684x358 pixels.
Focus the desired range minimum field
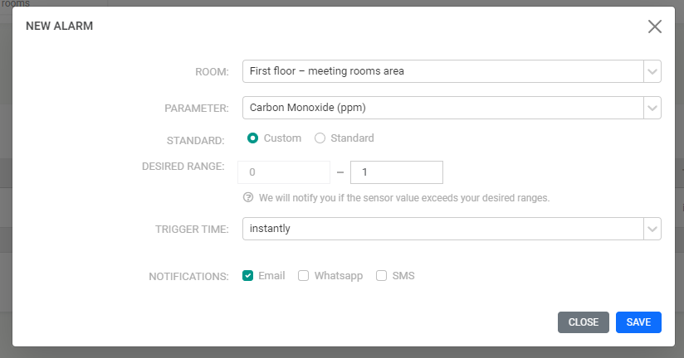point(284,172)
